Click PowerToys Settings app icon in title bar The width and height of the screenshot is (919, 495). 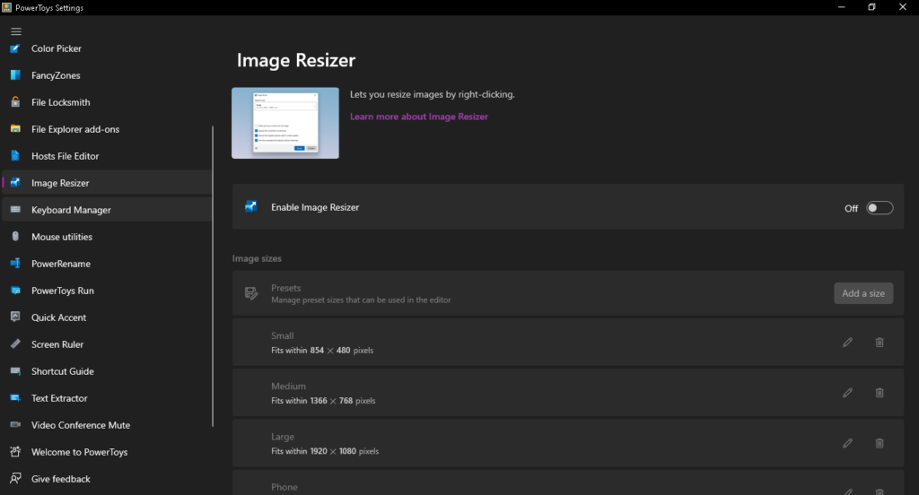[6, 7]
